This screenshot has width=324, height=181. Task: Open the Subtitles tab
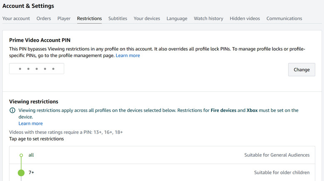tap(118, 19)
